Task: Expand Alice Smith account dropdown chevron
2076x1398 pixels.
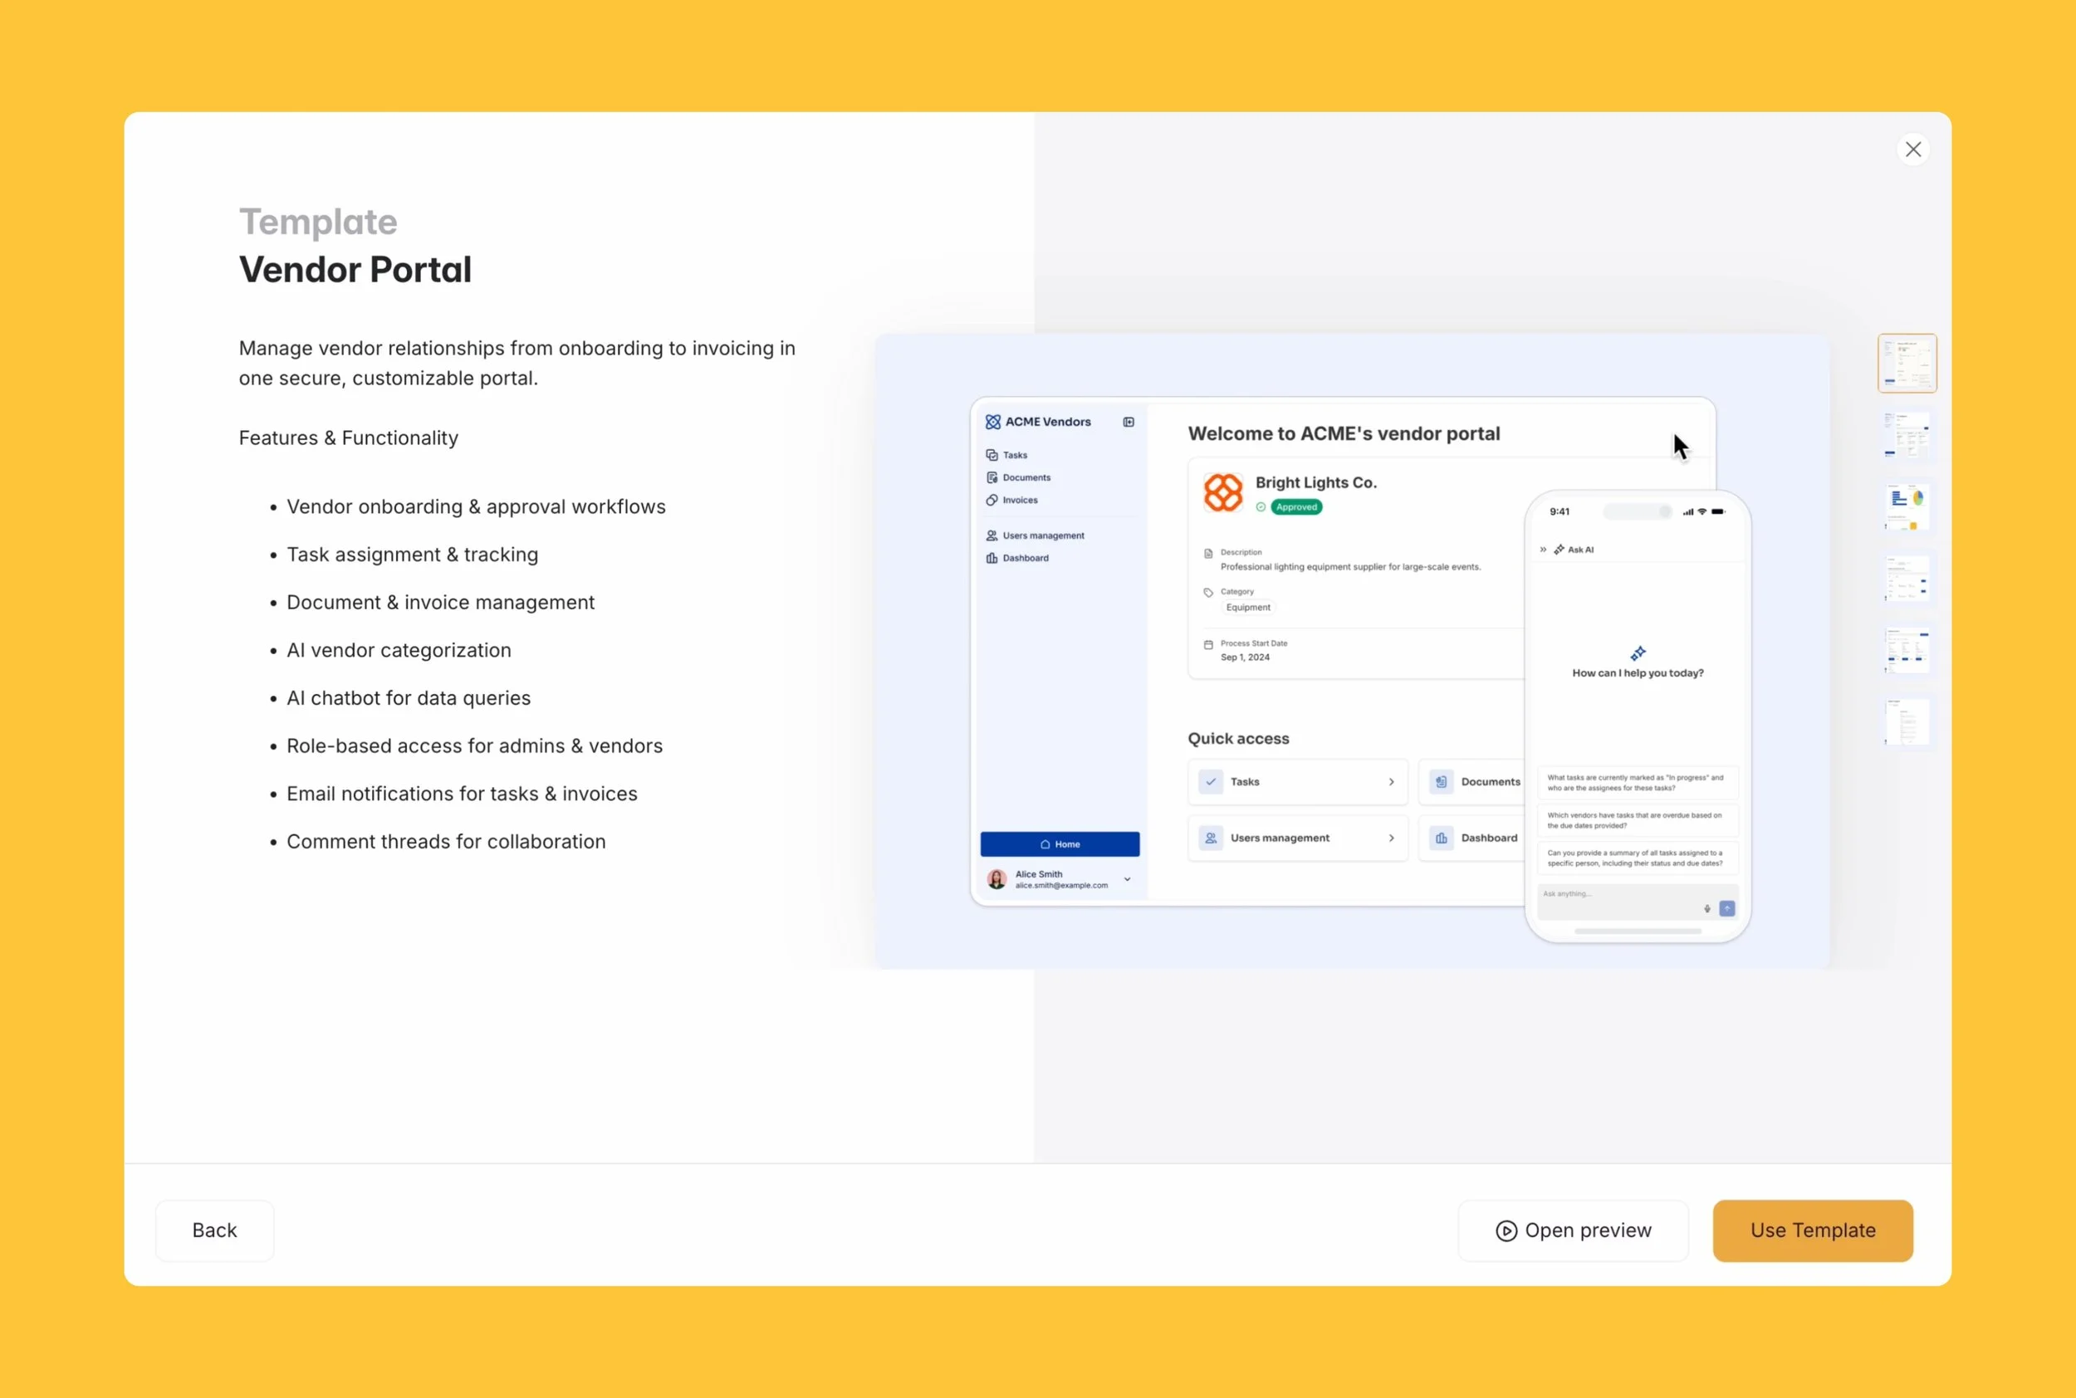Action: click(1127, 879)
